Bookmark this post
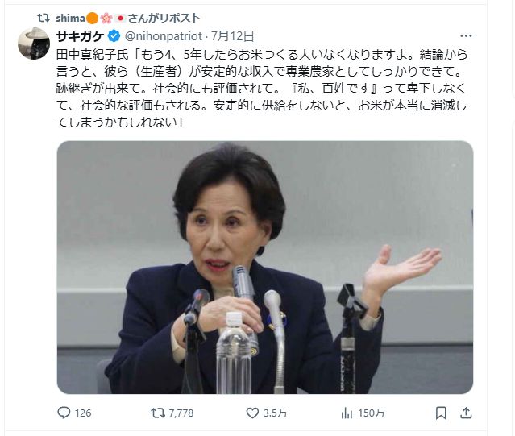 (441, 413)
